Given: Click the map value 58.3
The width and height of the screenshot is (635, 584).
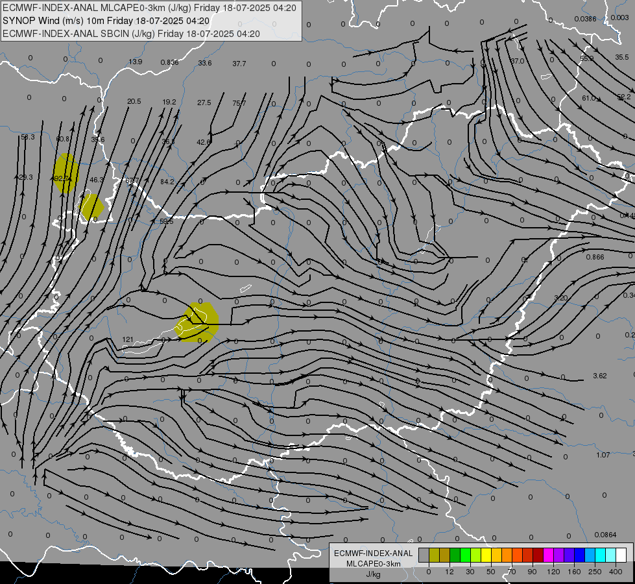Looking at the screenshot, I should click(27, 138).
